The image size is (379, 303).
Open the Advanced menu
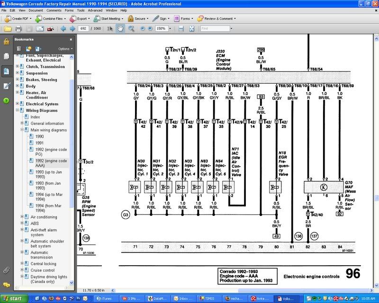click(95, 10)
